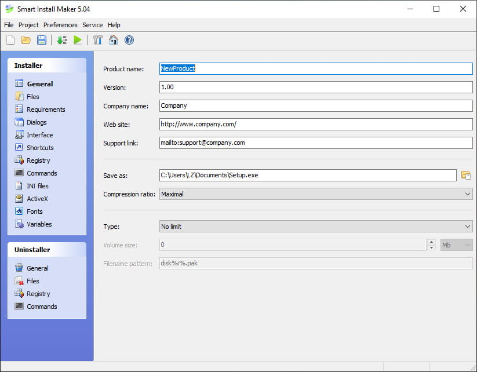Click the Uninstaller panel header
The height and width of the screenshot is (372, 477).
(x=47, y=250)
